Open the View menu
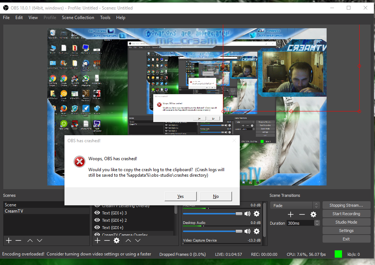 tap(33, 18)
